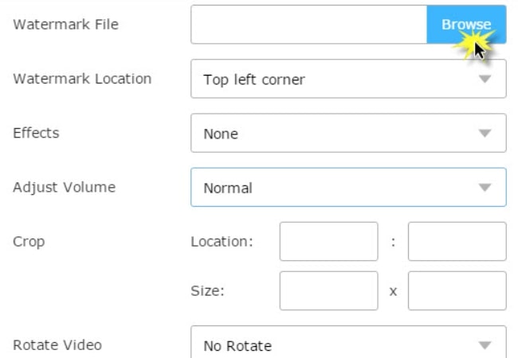Click the Effects label text
The height and width of the screenshot is (358, 518).
36,133
